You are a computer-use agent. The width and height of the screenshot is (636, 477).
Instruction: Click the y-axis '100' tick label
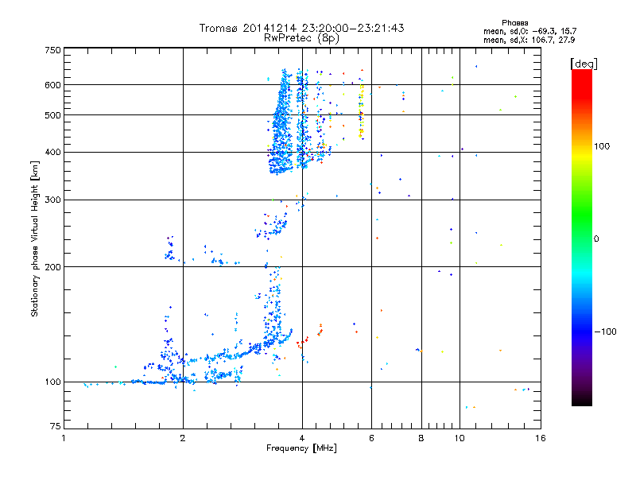52,382
